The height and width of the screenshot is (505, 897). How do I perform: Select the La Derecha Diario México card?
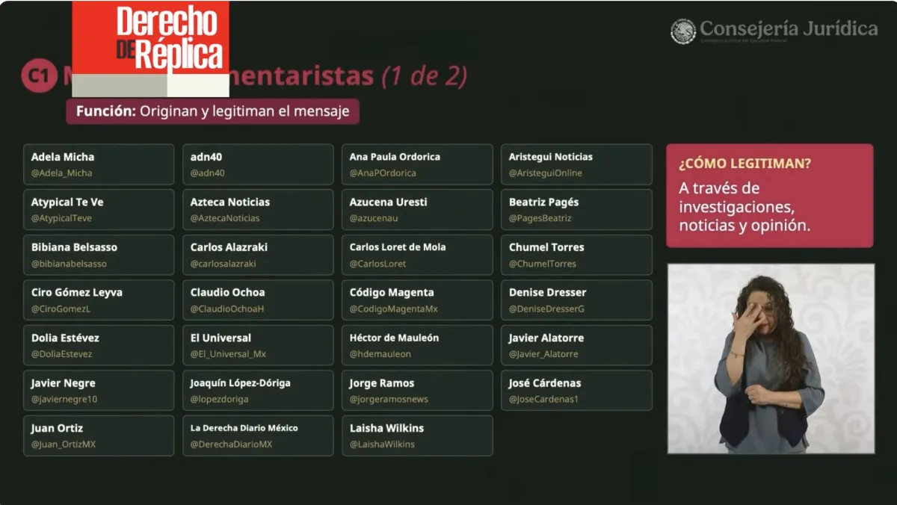click(258, 436)
